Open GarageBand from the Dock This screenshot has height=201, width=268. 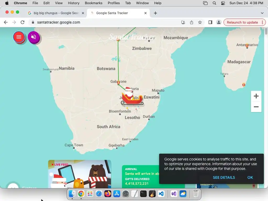152,194
